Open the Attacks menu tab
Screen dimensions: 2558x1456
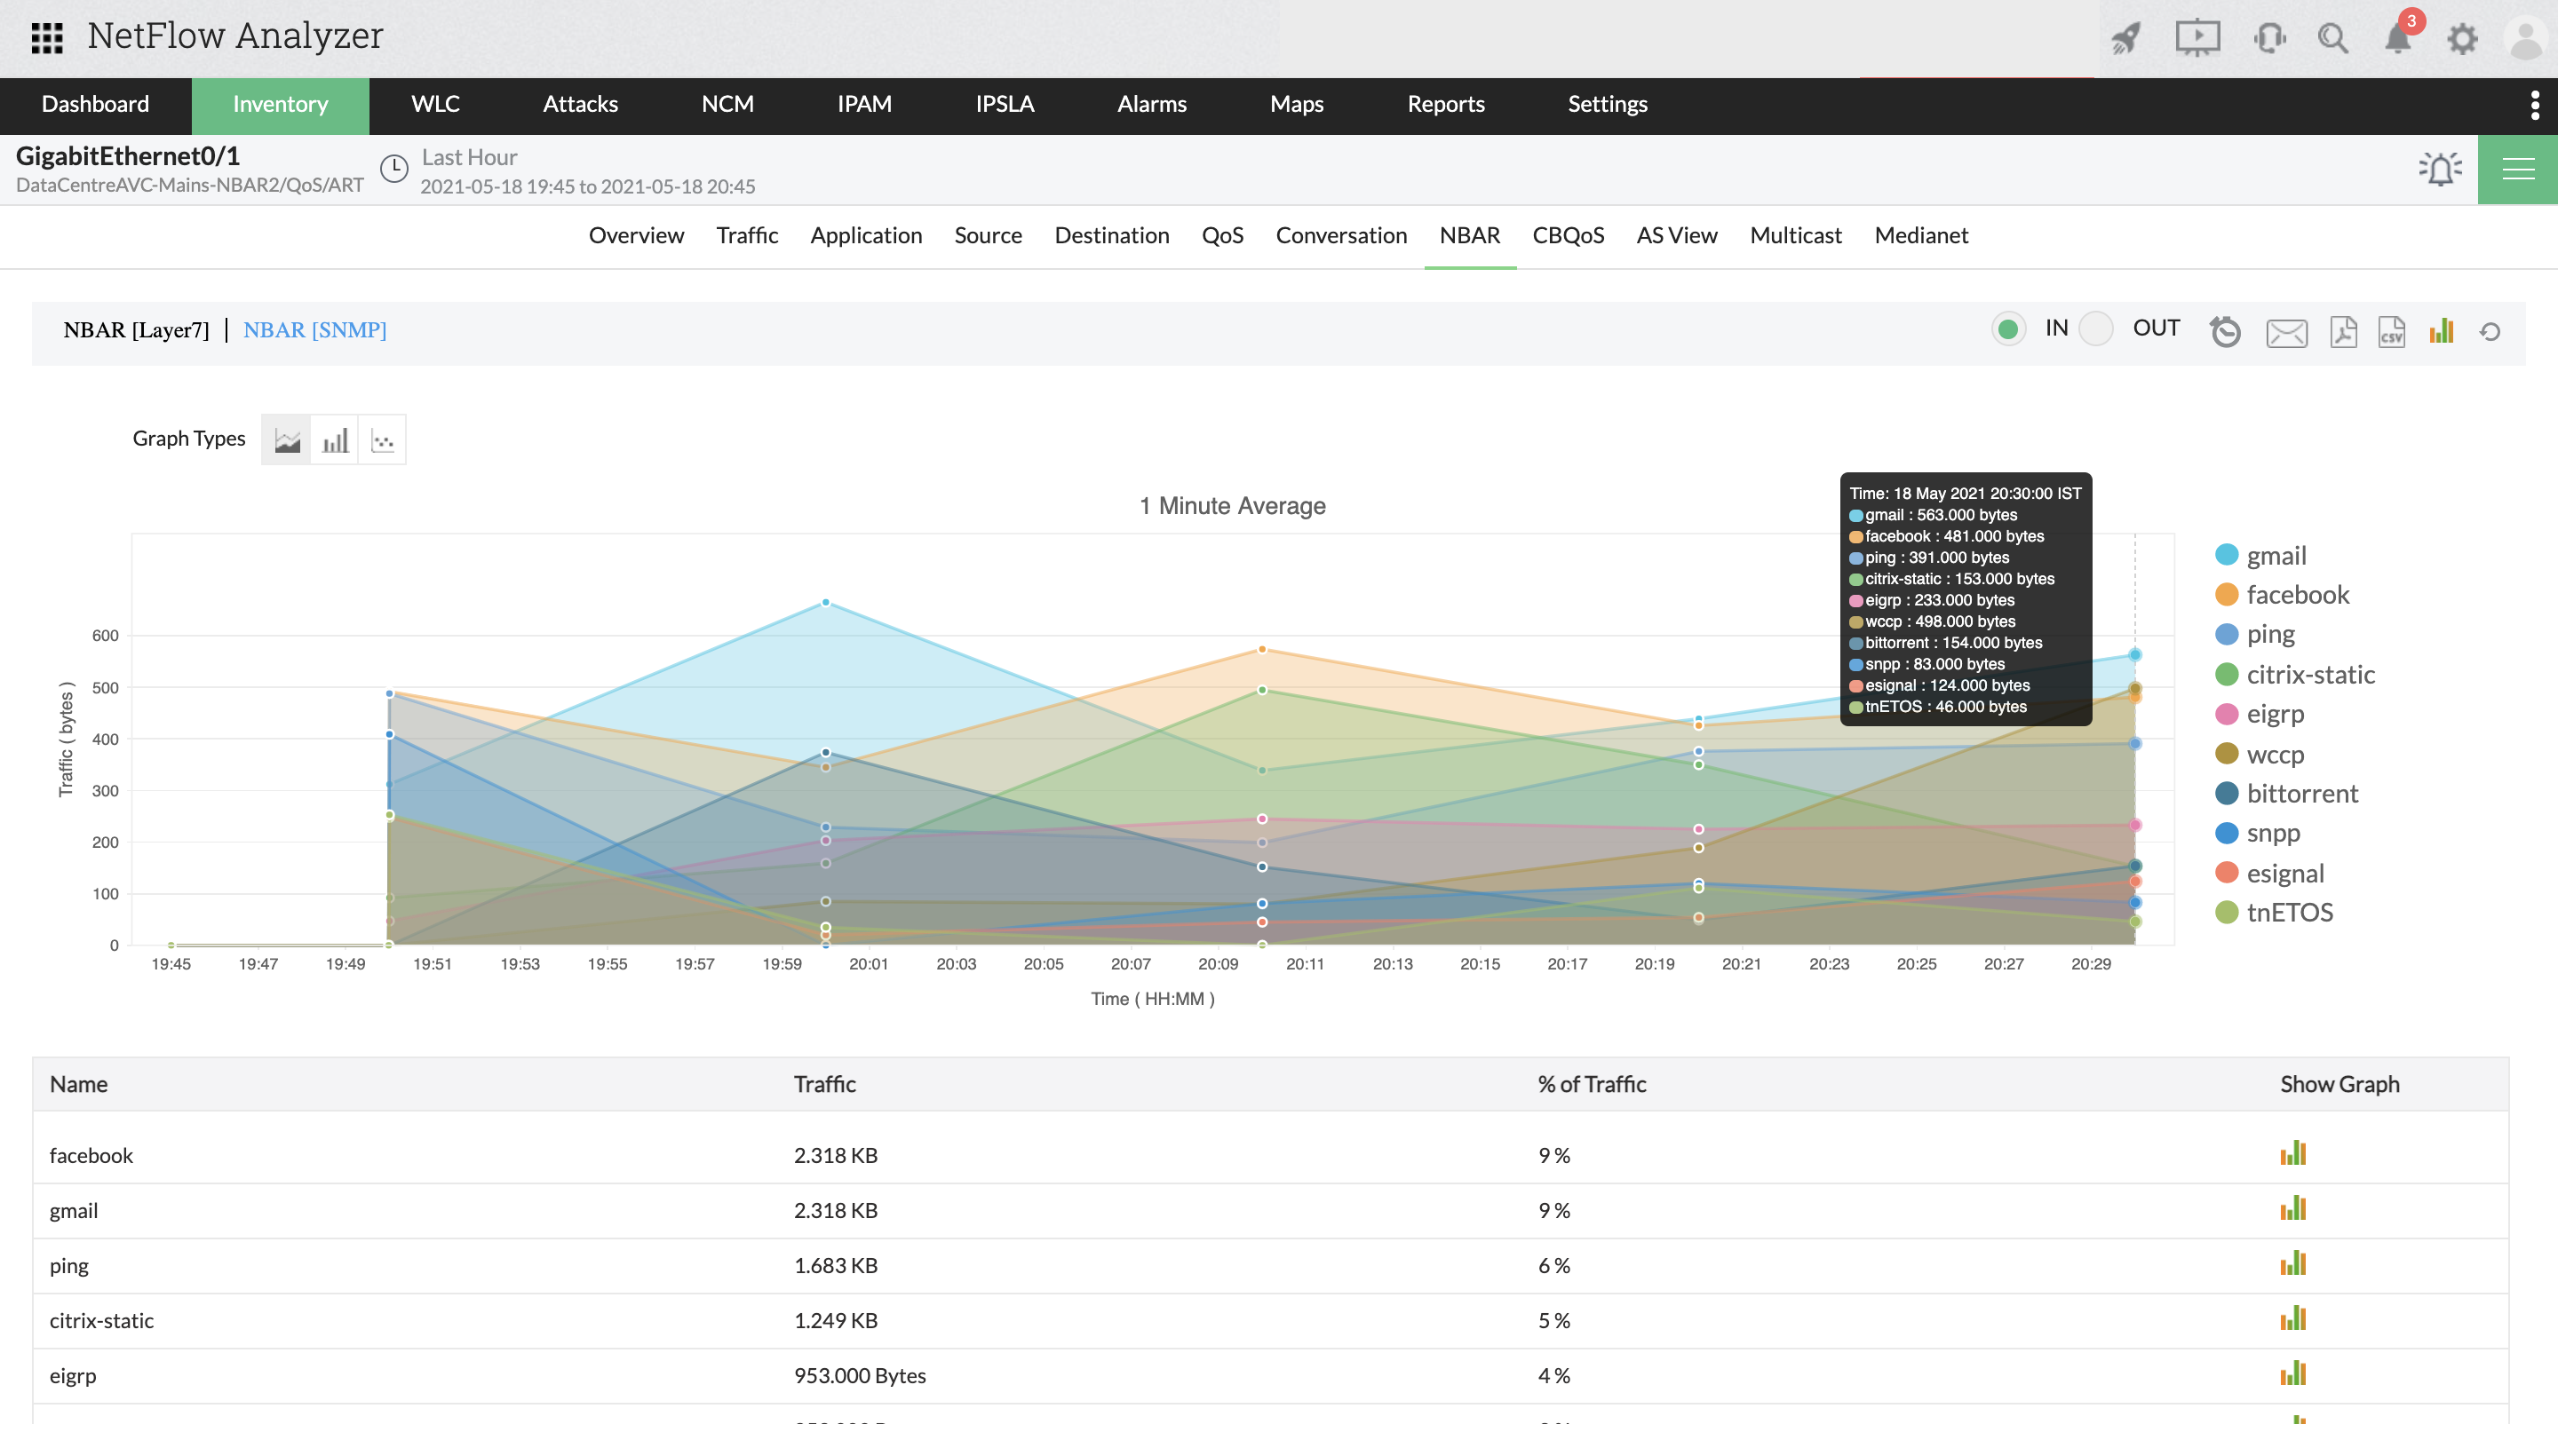pyautogui.click(x=580, y=104)
